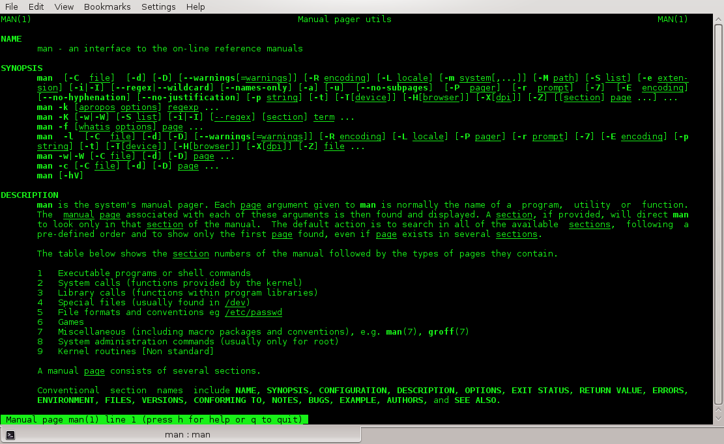Click the DESCRIPTION section heading

coord(29,195)
